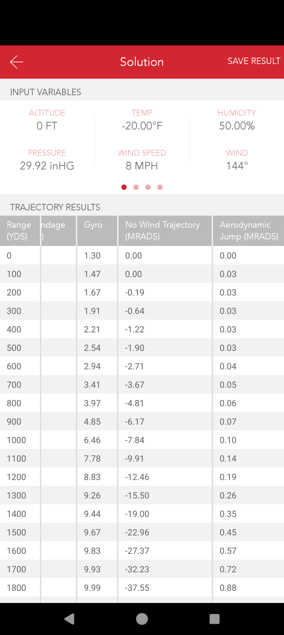284x635 pixels.
Task: Tap the TEMP -20.00°F value
Action: (x=142, y=126)
